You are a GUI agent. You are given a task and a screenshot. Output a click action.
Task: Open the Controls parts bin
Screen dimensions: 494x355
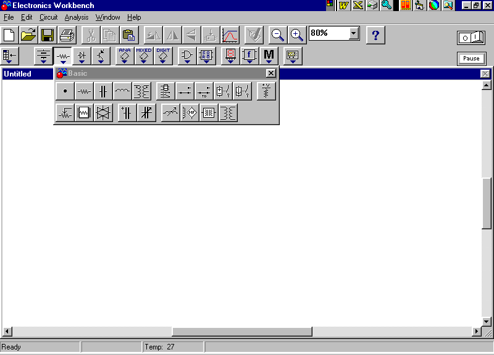click(249, 55)
